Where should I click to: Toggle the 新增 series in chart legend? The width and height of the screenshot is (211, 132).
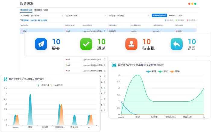pyautogui.click(x=151, y=71)
